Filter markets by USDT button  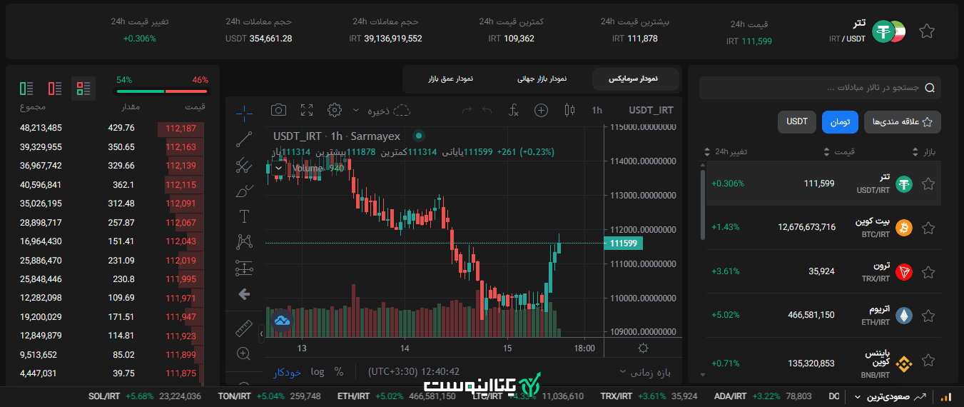[796, 122]
